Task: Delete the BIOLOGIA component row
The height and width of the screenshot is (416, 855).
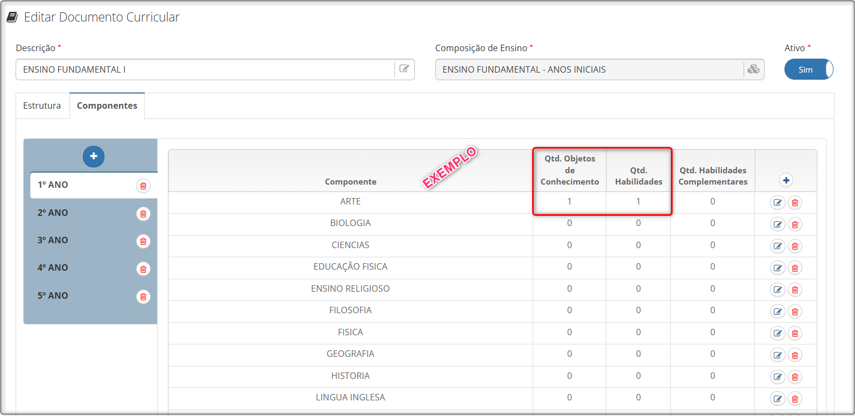Action: pos(795,224)
